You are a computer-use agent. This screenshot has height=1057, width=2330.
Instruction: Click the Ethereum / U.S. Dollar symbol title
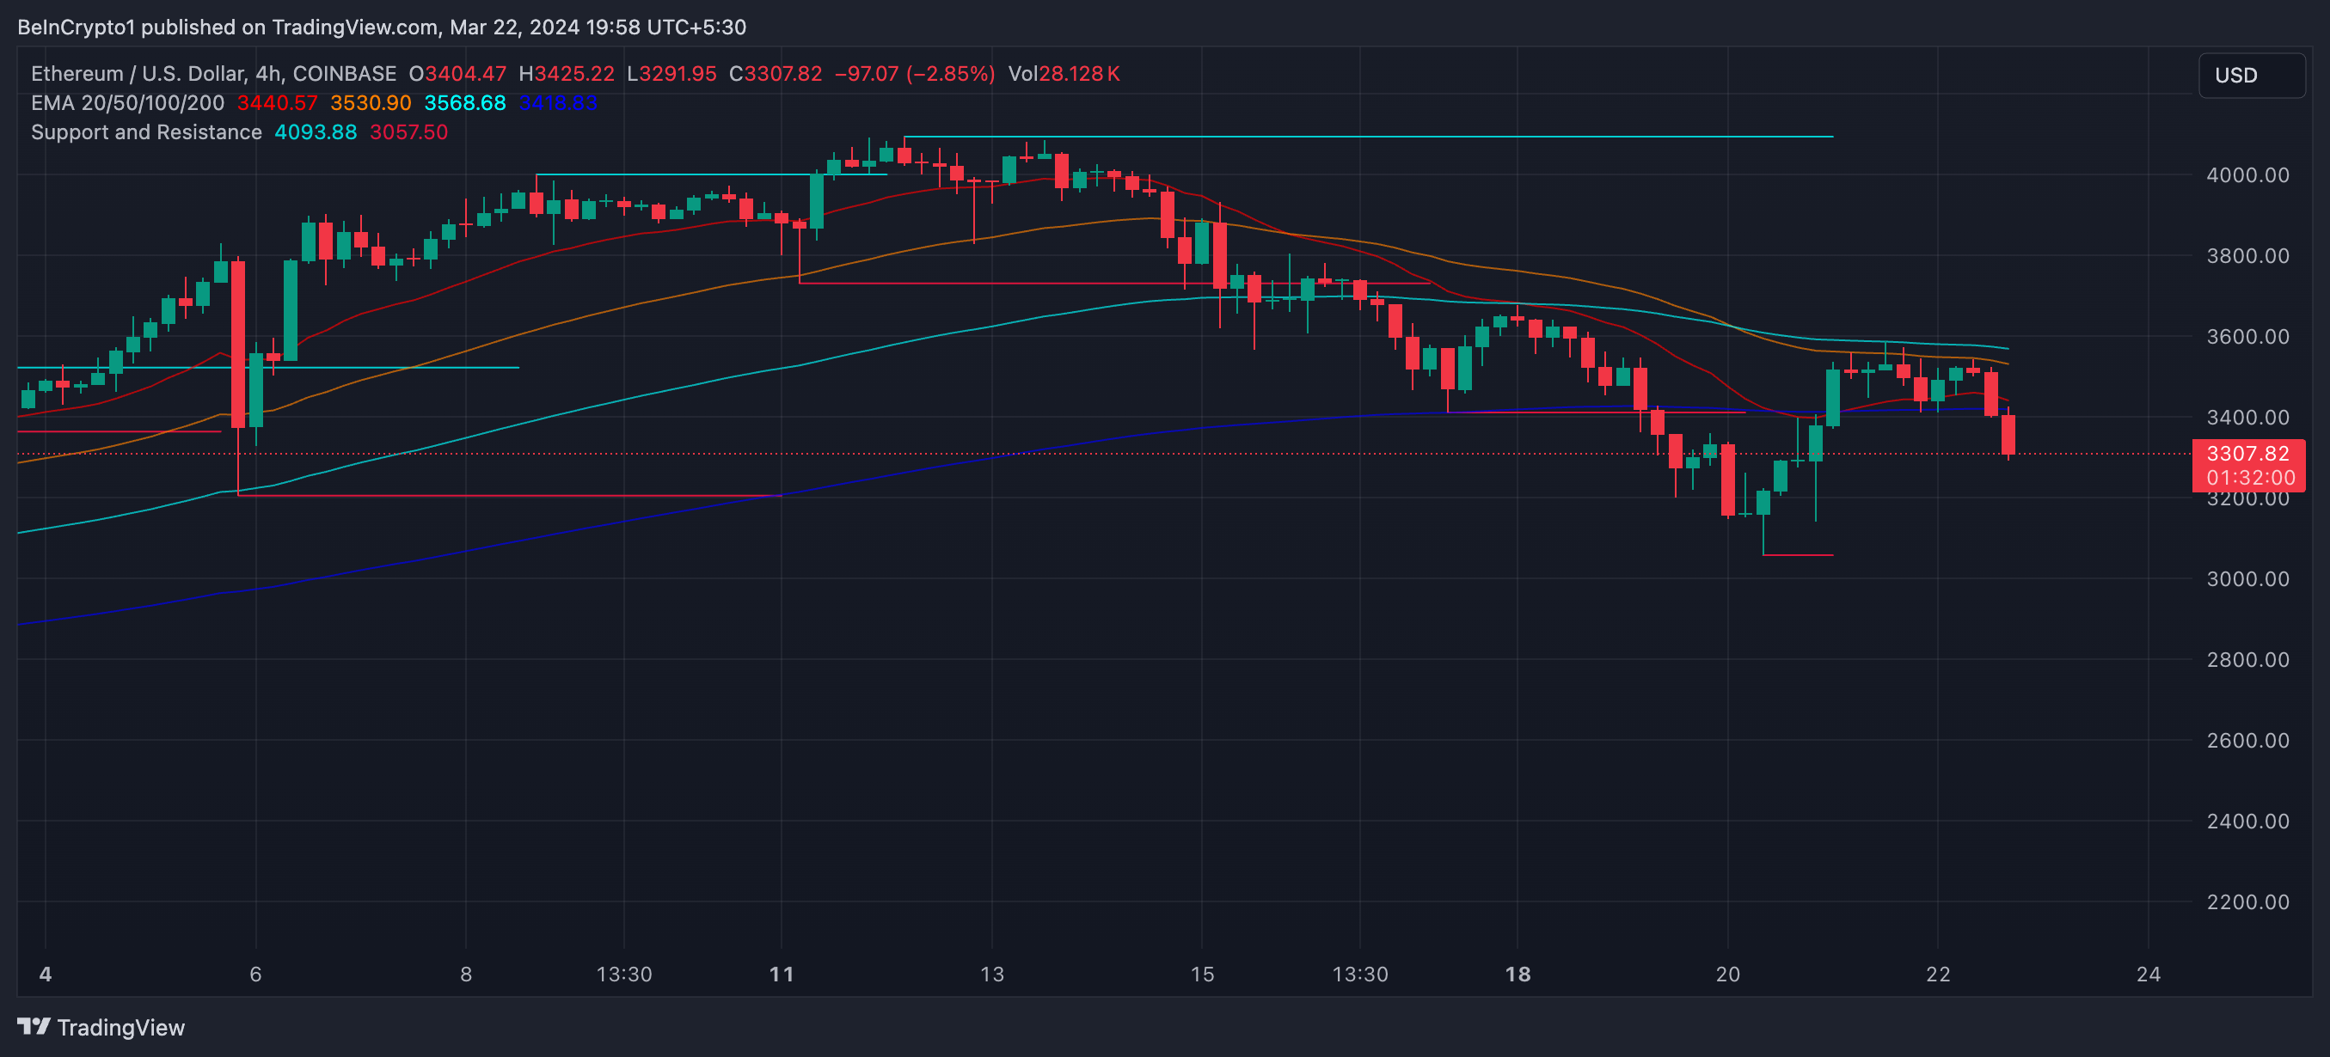point(138,73)
